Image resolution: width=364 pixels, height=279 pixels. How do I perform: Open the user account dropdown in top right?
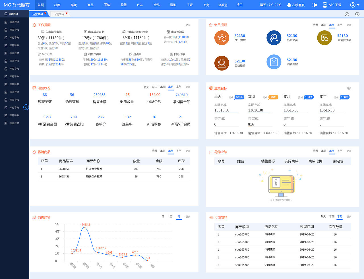click(x=353, y=5)
